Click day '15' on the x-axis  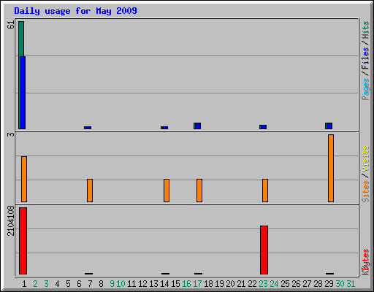(x=175, y=284)
